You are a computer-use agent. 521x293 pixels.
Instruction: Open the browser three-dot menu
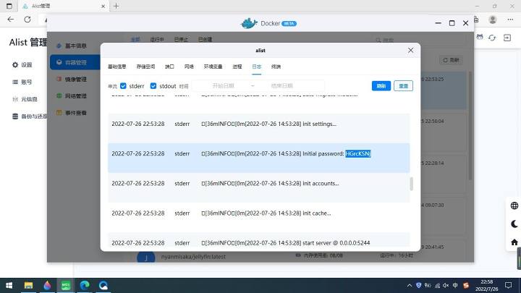point(510,20)
